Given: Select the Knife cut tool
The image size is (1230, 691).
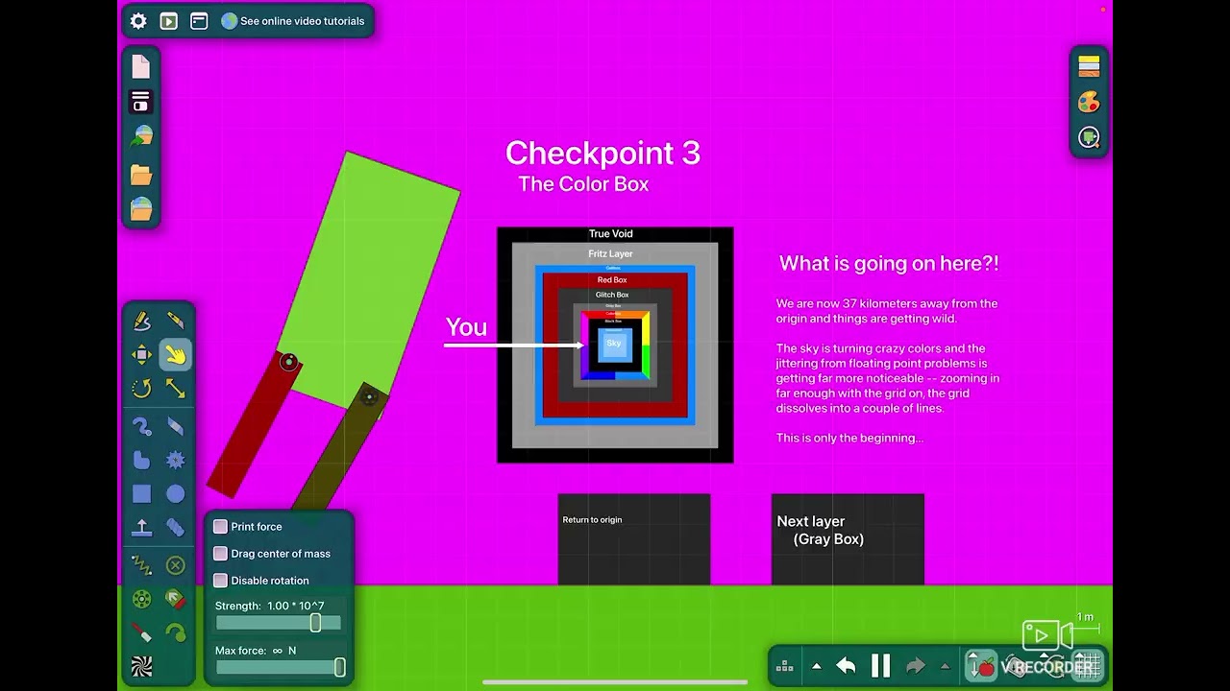Looking at the screenshot, I should coord(175,321).
